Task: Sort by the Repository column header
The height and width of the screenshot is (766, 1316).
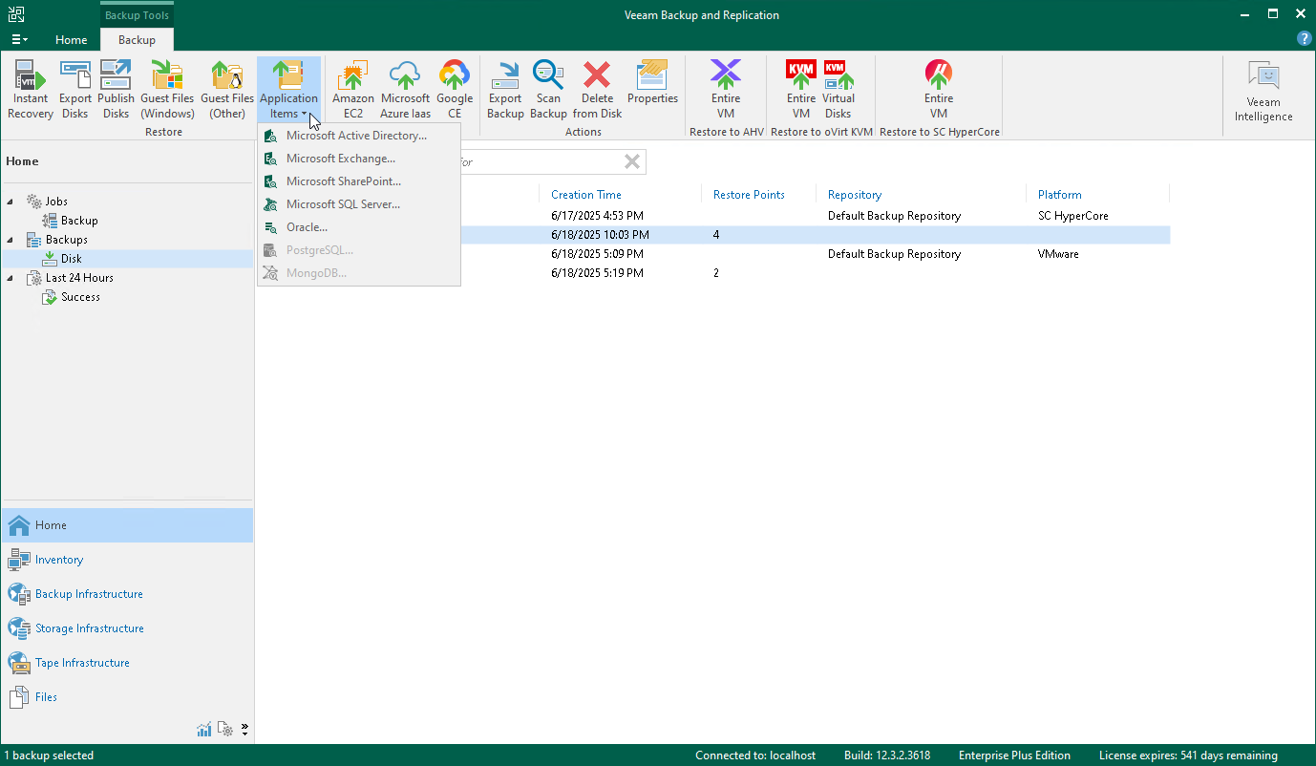Action: click(x=855, y=195)
